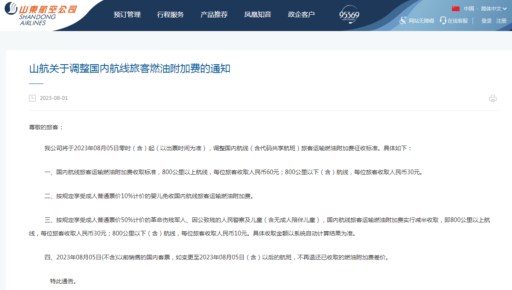Select 行程服务 in the navigation bar

tap(170, 15)
